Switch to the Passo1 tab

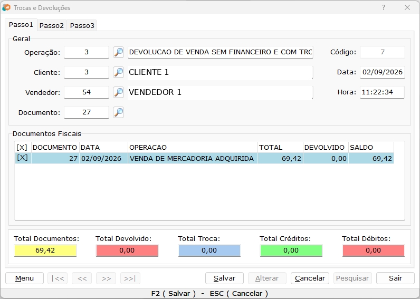click(x=21, y=25)
